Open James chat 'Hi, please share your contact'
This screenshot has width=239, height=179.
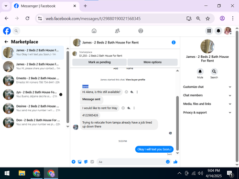tap(33, 66)
